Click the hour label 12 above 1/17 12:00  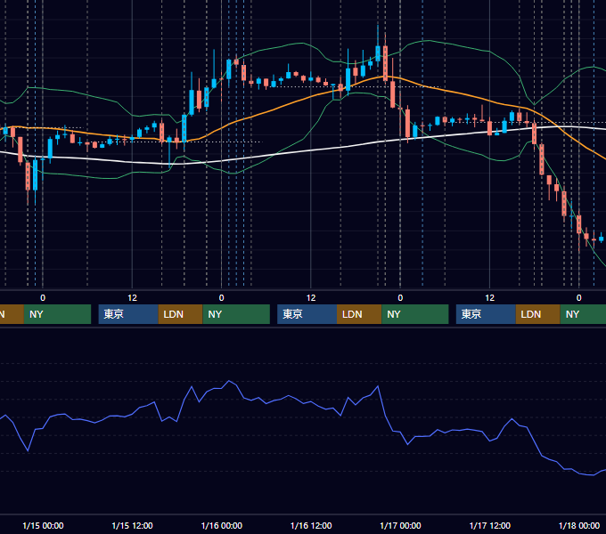click(489, 298)
